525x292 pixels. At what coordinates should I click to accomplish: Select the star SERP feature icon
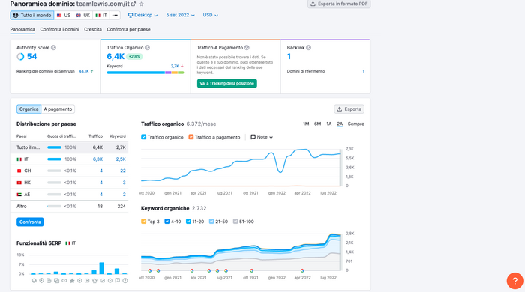point(72,281)
